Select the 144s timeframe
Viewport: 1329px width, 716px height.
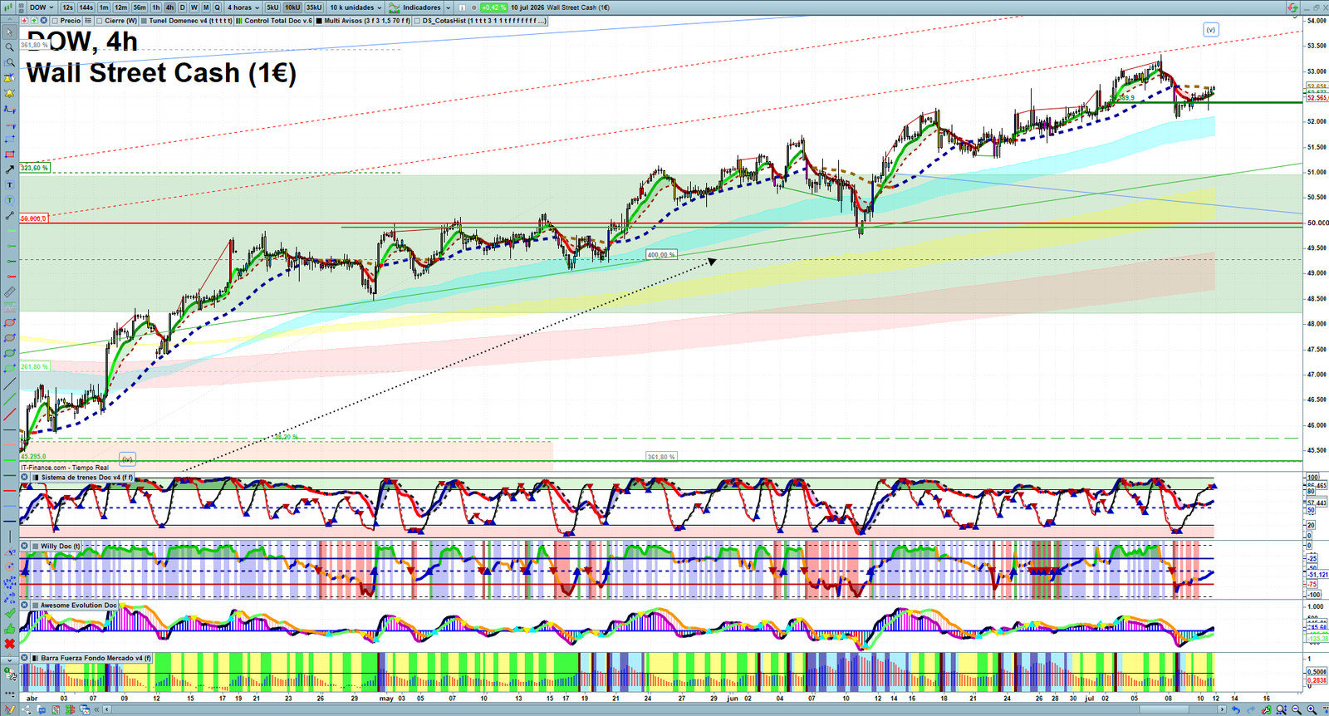(x=86, y=7)
